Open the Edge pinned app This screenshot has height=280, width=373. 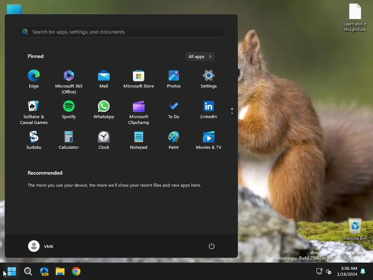[x=34, y=79]
